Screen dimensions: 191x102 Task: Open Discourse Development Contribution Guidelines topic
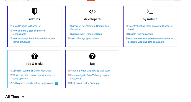coord(89,27)
